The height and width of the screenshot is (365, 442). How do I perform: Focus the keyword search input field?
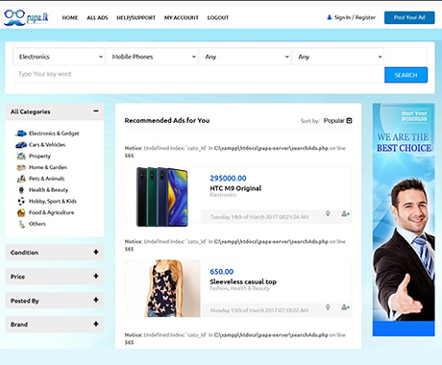click(199, 74)
